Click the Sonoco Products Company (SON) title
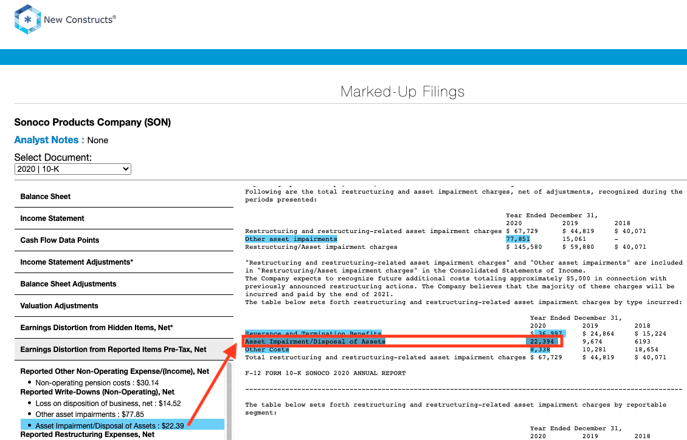687x440 pixels. pyautogui.click(x=92, y=123)
